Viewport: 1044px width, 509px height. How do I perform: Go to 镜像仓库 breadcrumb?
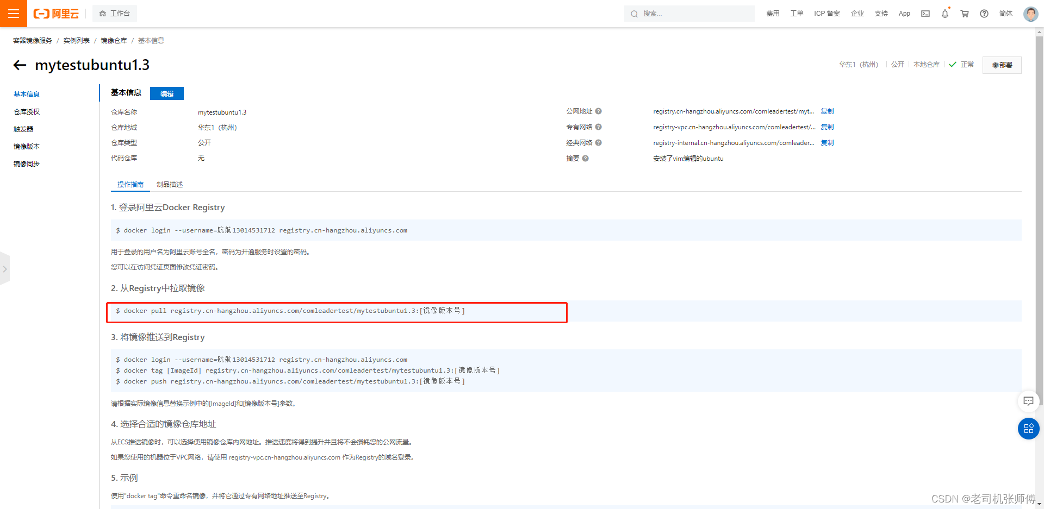point(114,41)
